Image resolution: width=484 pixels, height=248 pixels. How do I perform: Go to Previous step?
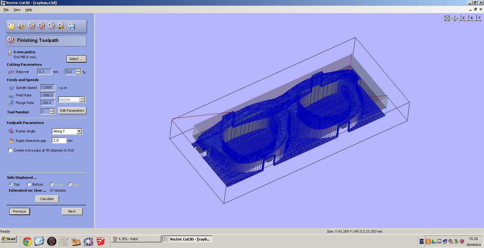pos(19,211)
